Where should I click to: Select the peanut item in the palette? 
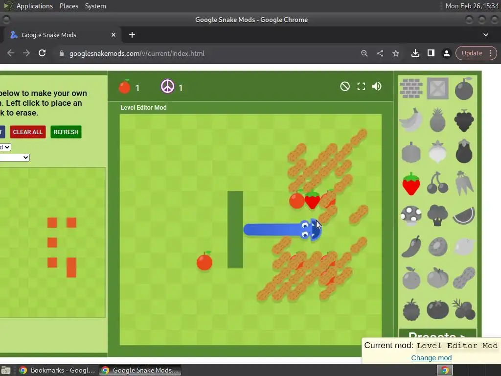tap(464, 278)
